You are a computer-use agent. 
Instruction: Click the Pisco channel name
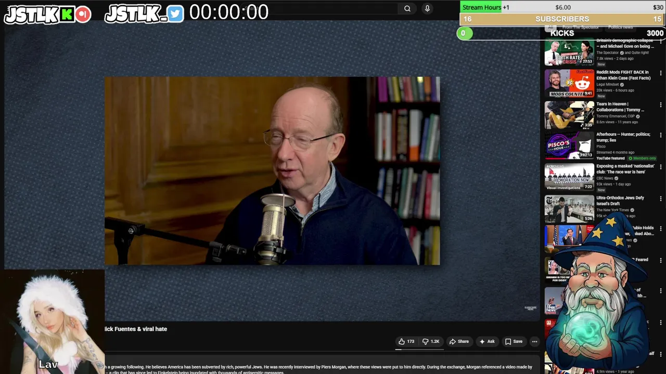click(601, 146)
